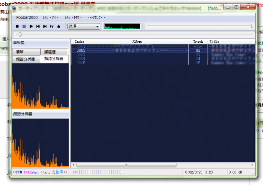Start playback with the Play button
263x185 pixels.
(x=31, y=26)
